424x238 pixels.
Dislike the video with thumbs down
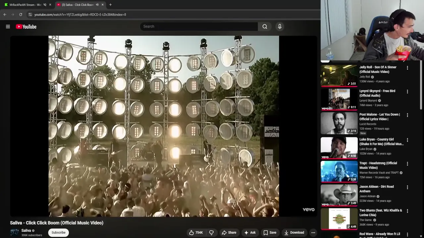pos(211,233)
